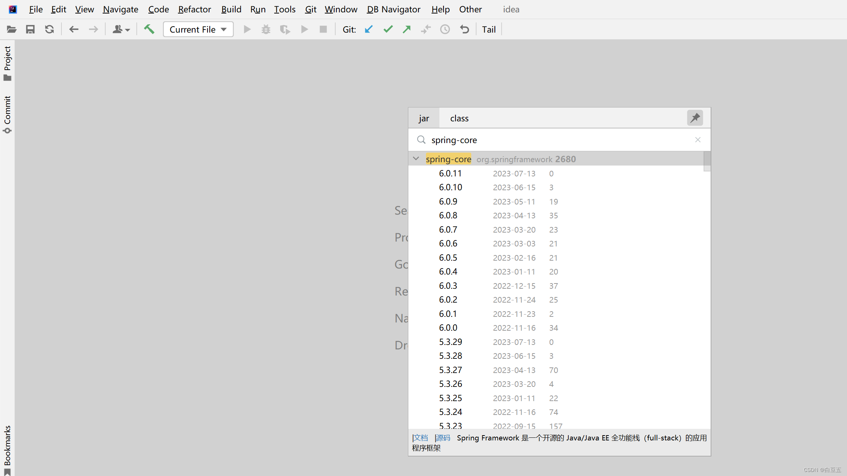Image resolution: width=847 pixels, height=476 pixels.
Task: Select version 6.0.9
Action: tap(556, 201)
